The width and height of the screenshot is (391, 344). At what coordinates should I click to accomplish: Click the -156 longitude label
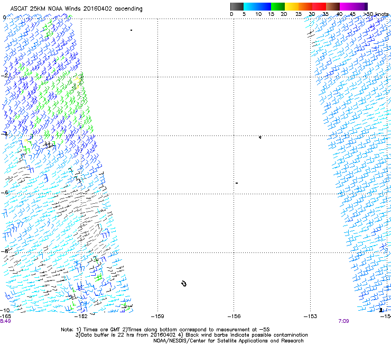(x=234, y=316)
